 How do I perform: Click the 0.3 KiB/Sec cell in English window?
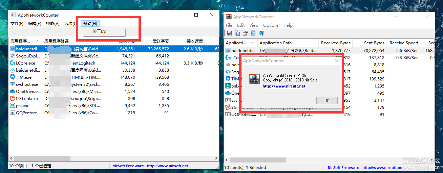coord(407,57)
